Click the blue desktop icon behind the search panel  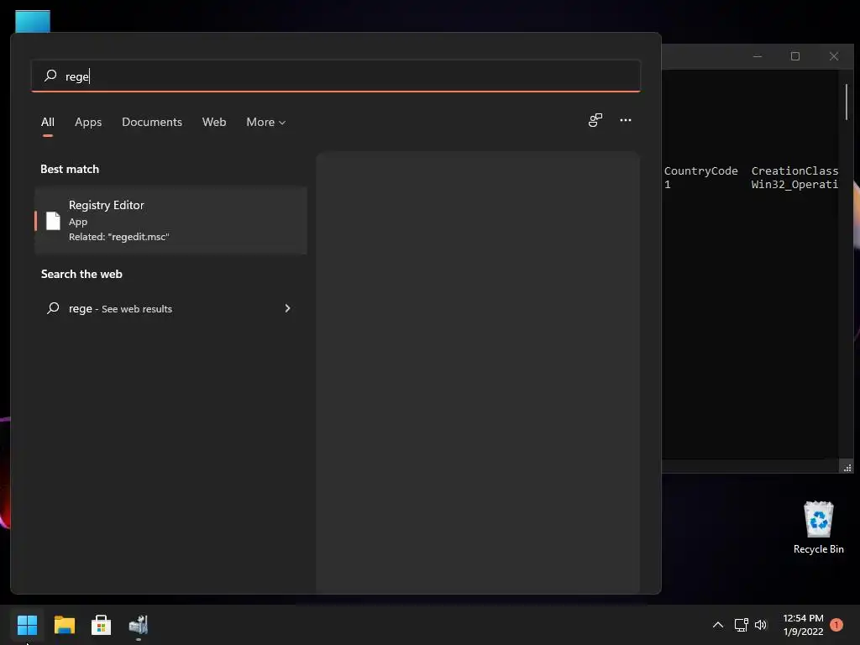33,21
